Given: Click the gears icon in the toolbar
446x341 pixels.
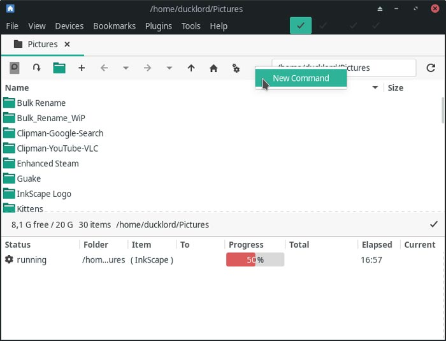Looking at the screenshot, I should (x=236, y=68).
